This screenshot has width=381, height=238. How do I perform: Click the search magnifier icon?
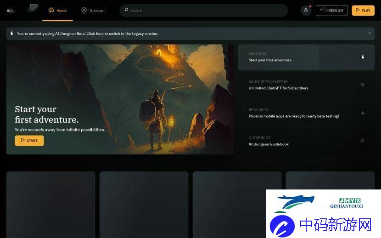[x=126, y=10]
